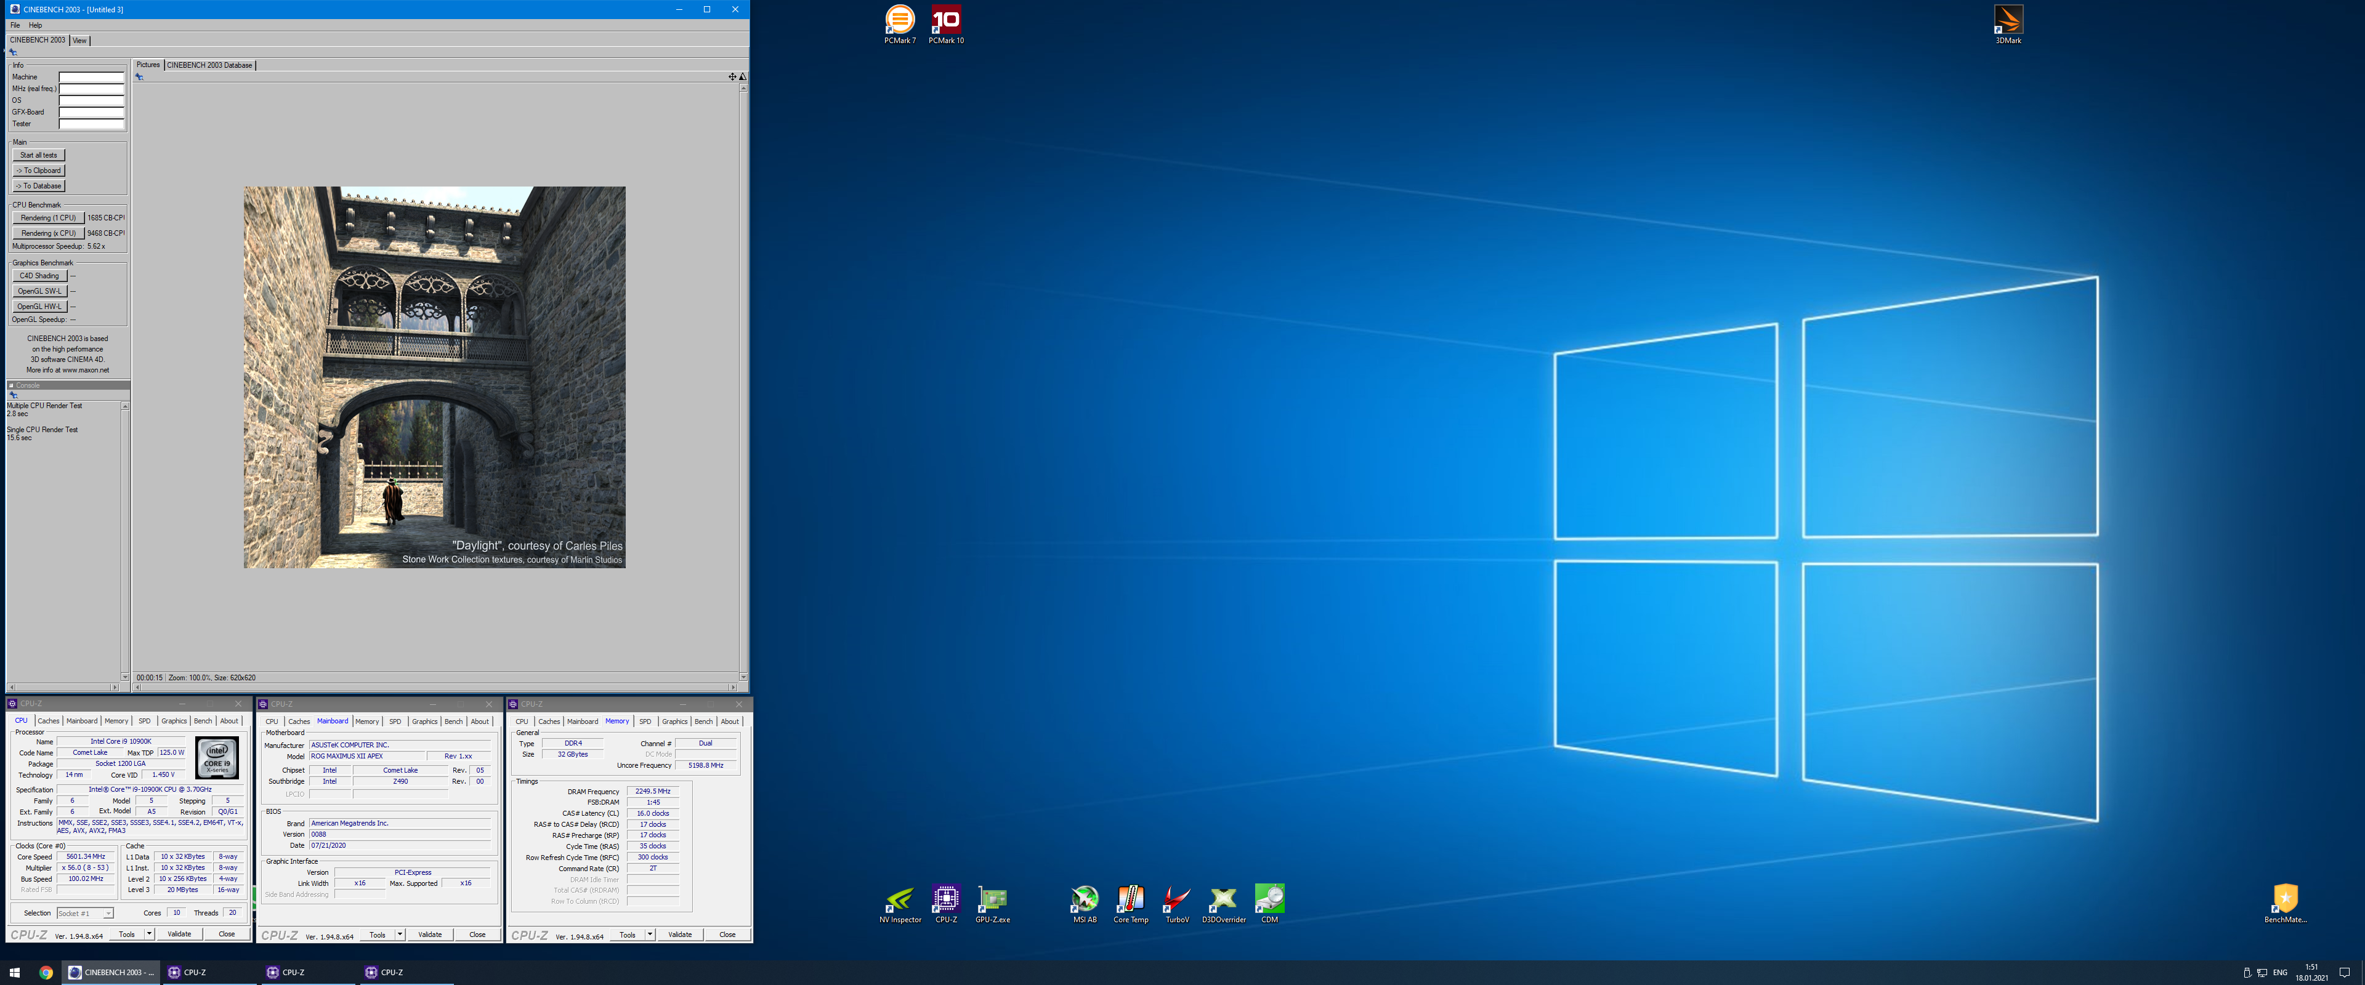Click ENG language indicator in system tray
This screenshot has height=985, width=2365.
[x=2279, y=972]
